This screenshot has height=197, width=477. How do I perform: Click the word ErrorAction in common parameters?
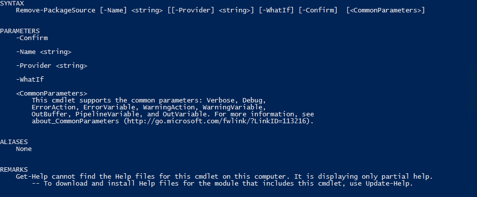(x=54, y=107)
